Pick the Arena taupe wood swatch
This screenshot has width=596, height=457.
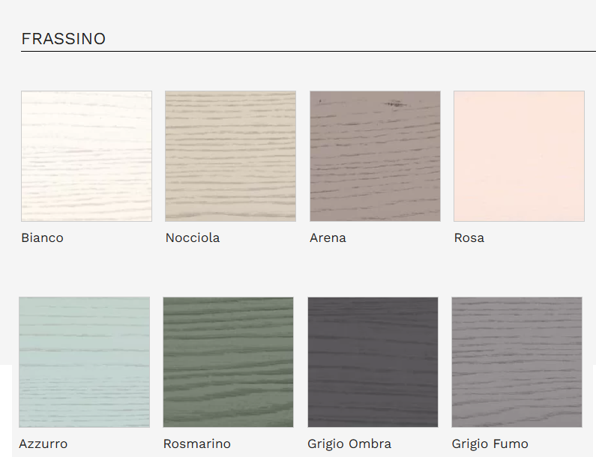click(375, 156)
